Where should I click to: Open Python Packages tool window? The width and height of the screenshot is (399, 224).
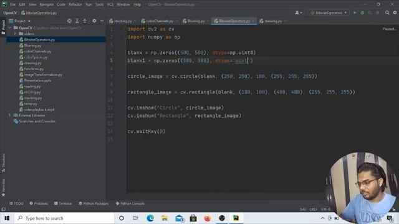pyautogui.click(x=94, y=203)
